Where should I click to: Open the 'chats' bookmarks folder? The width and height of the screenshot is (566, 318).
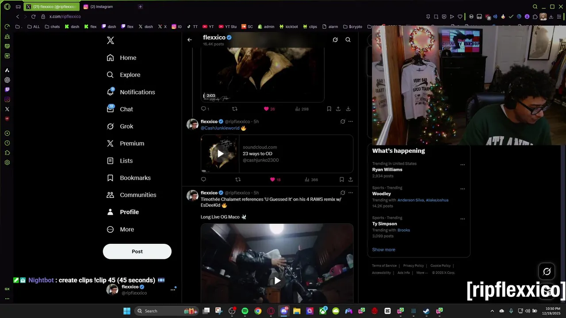[x=52, y=26]
